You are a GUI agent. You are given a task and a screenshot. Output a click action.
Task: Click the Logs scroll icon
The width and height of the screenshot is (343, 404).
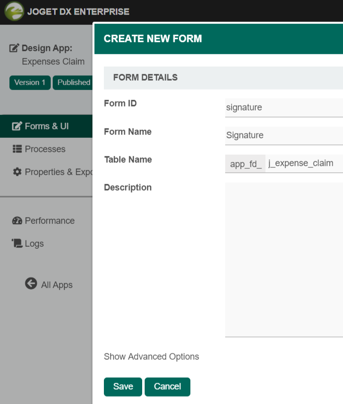(x=17, y=243)
